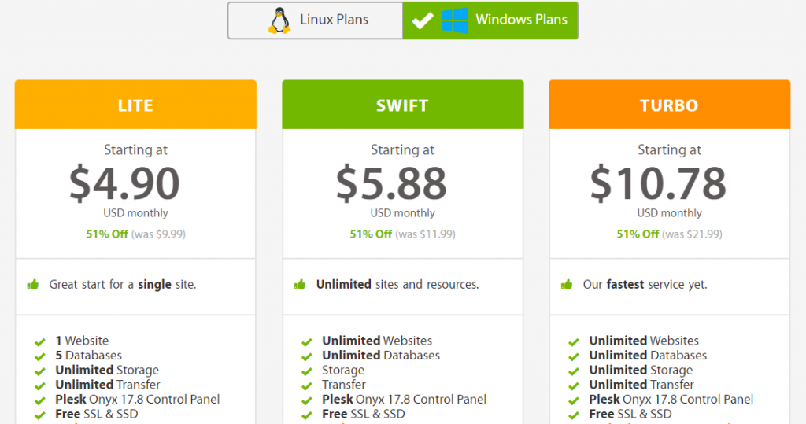The height and width of the screenshot is (424, 806).
Task: Click the check next to Swift 'Unlimited Databases'
Action: click(307, 356)
